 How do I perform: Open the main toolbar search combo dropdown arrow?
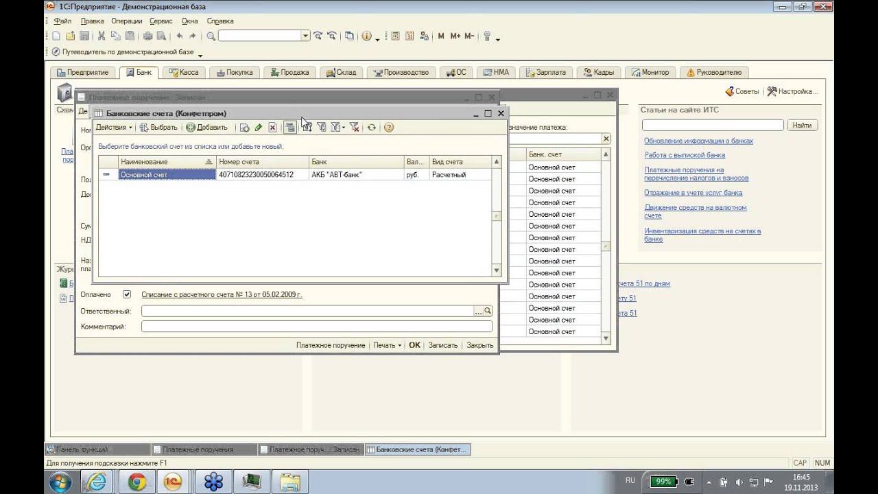305,36
